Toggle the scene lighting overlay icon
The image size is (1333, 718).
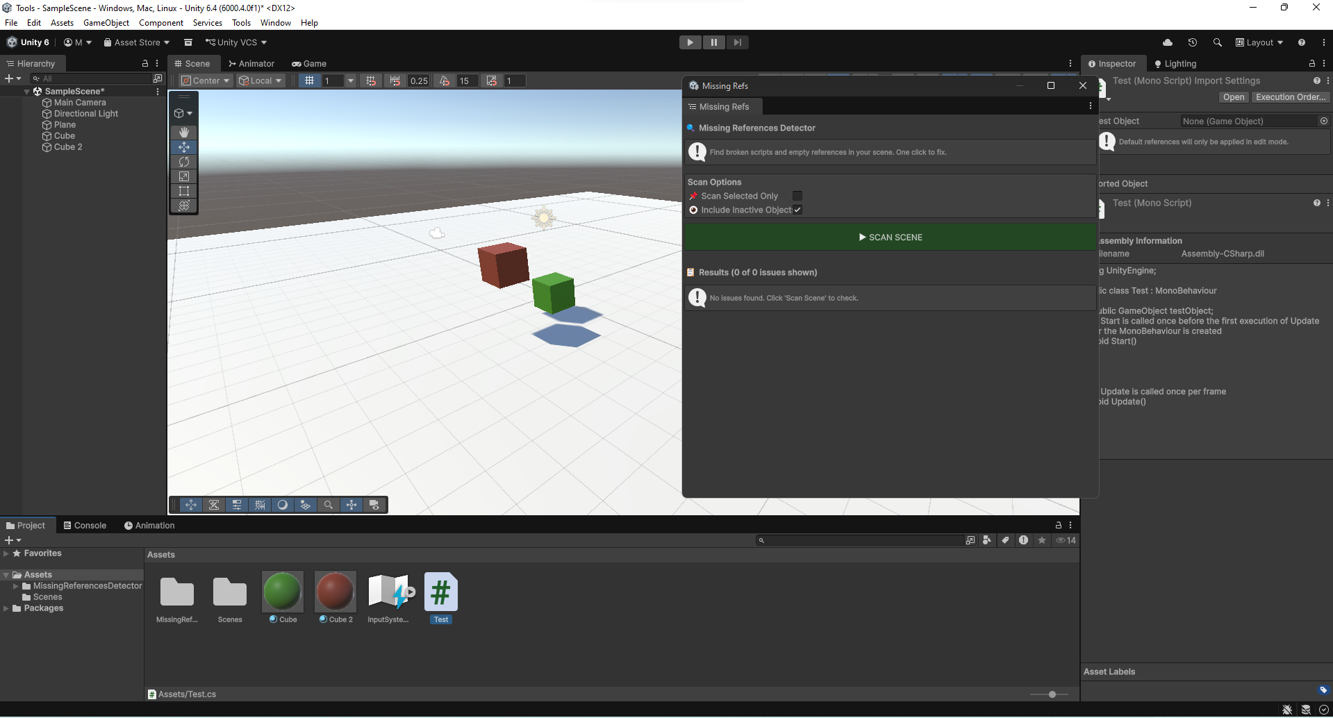[283, 505]
